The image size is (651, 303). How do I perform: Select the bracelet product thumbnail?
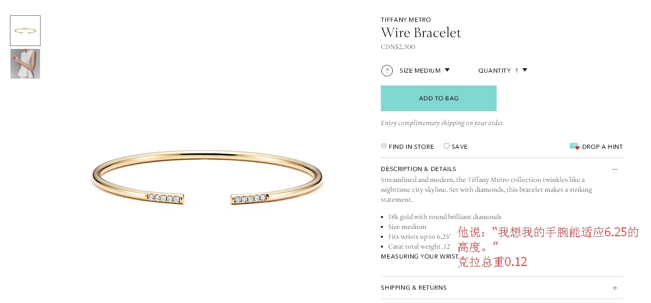[x=25, y=31]
